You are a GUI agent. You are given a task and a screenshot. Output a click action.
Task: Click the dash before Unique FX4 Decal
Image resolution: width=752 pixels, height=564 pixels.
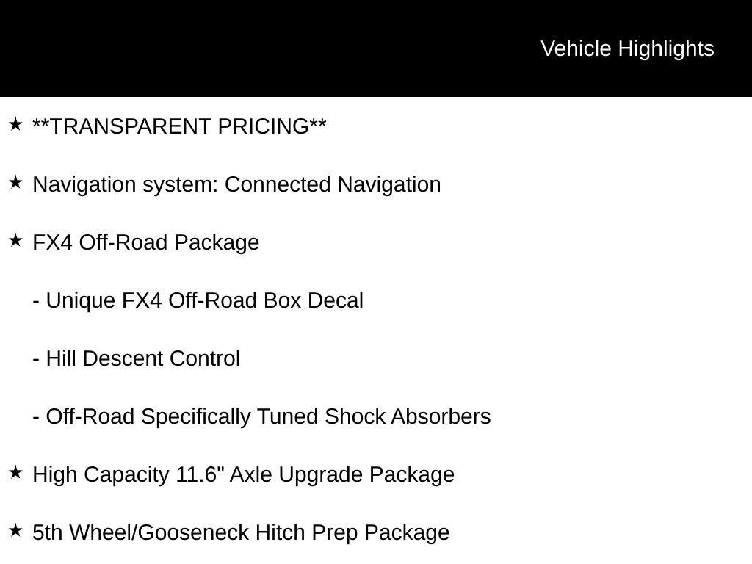[x=36, y=303]
